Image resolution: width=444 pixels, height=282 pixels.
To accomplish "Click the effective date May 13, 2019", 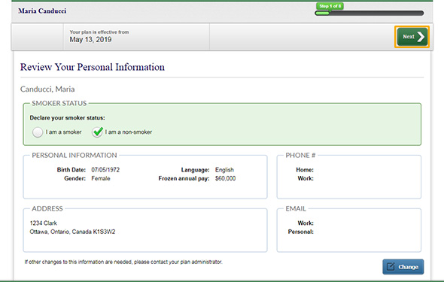I will click(90, 40).
